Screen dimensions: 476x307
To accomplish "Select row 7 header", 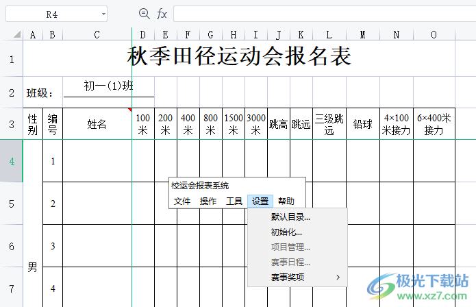I will 12,288.
